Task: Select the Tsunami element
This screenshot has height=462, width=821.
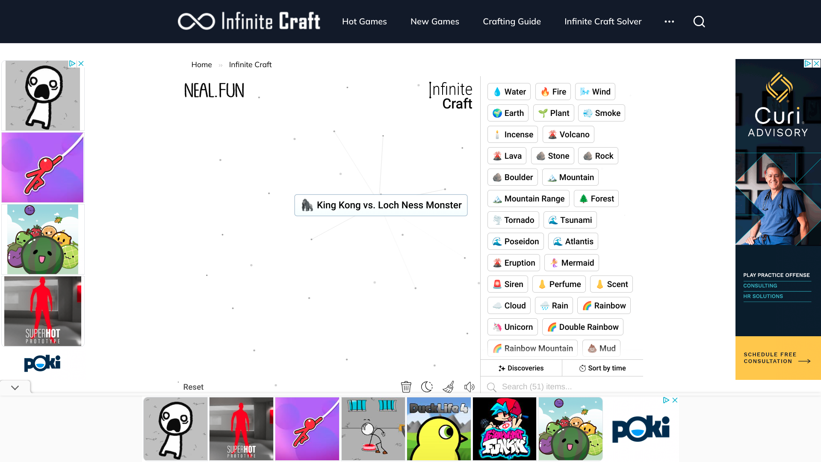Action: click(570, 220)
